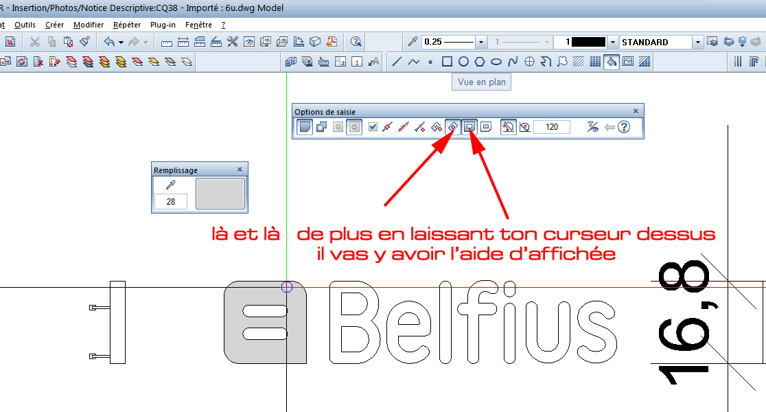Open the grayed line type dropdown
Screen dimensions: 766x412
(547, 42)
